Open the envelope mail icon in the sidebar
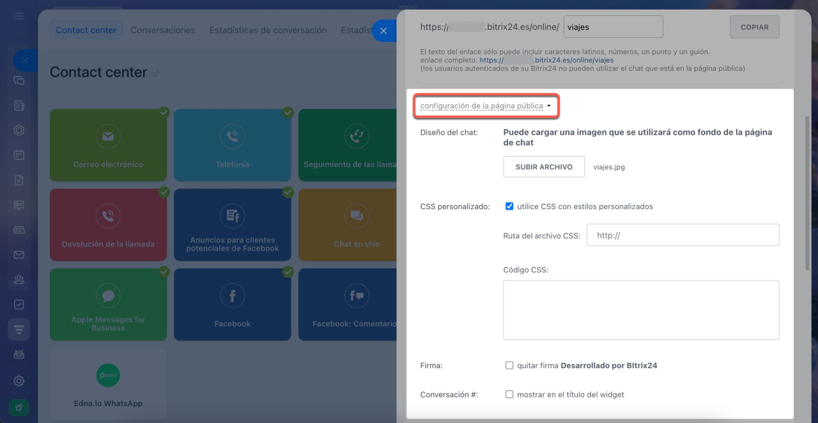The image size is (818, 423). (19, 255)
